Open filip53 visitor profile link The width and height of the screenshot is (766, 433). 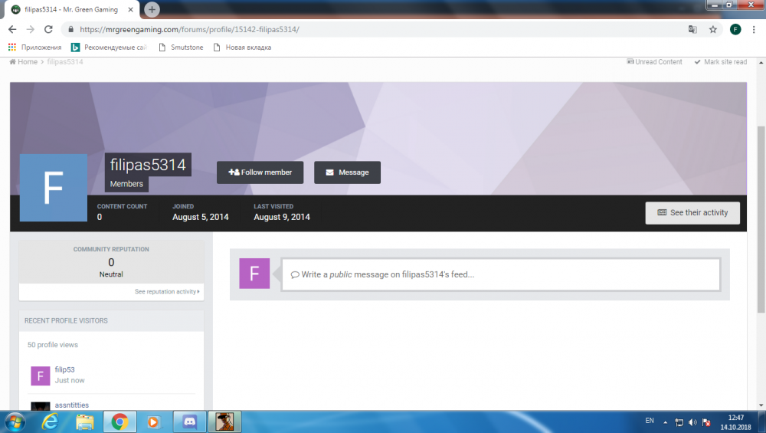pos(65,369)
